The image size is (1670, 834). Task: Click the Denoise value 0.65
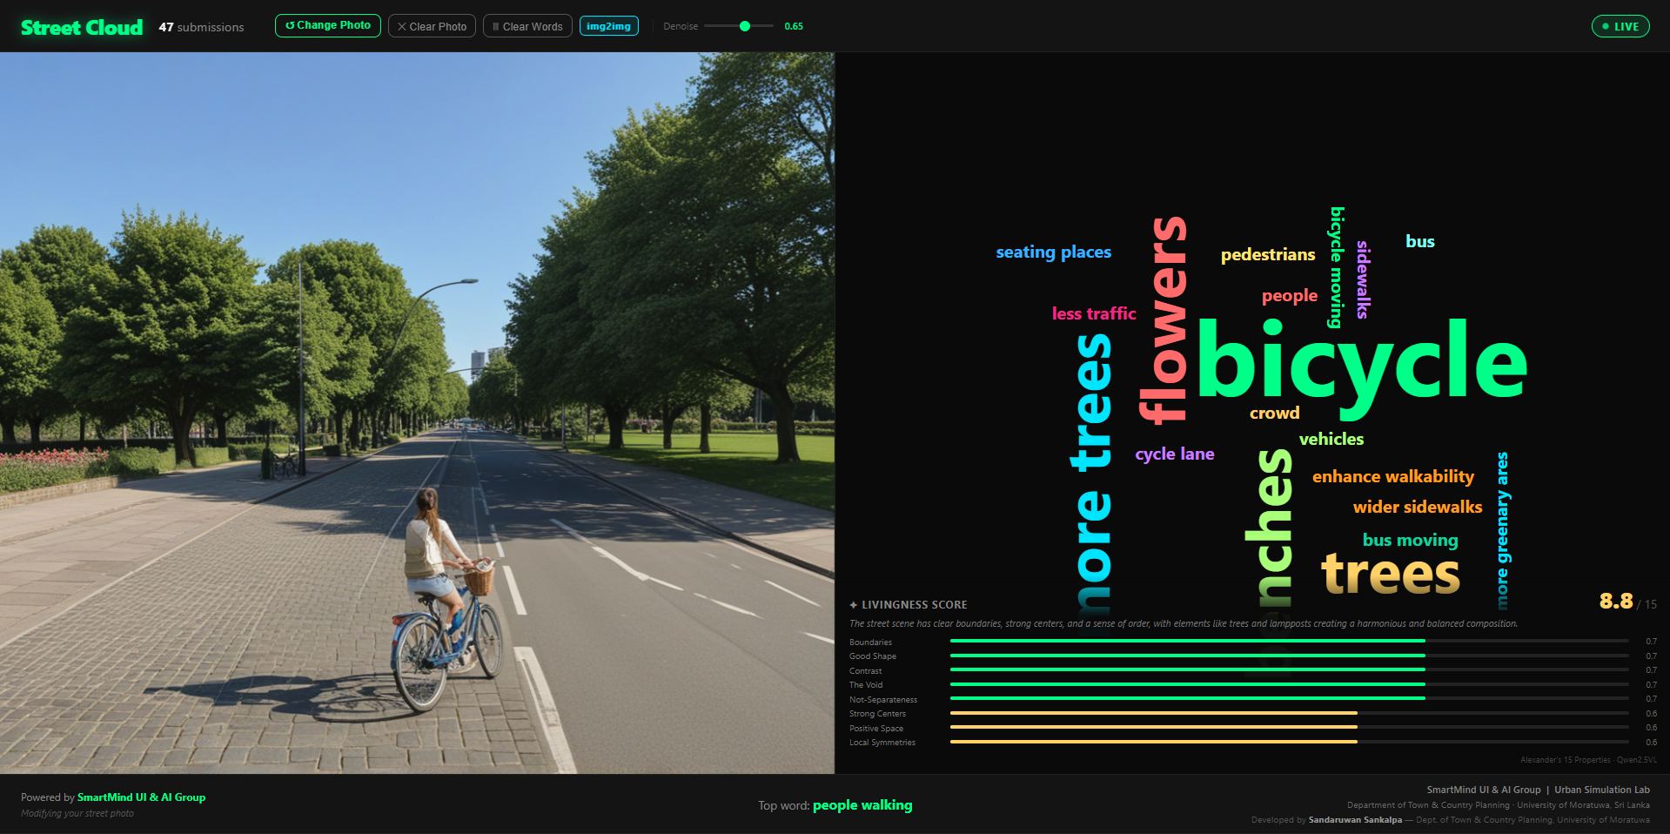794,26
